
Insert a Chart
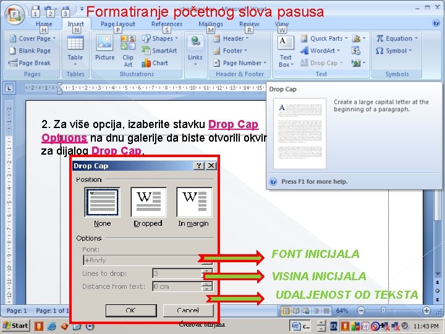click(x=155, y=62)
